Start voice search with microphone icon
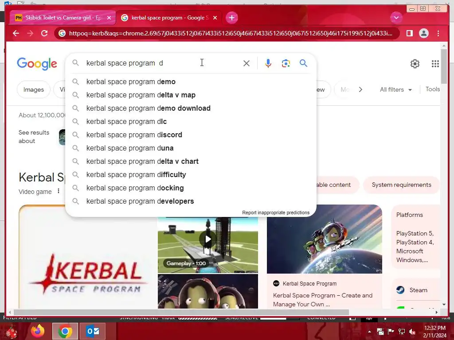The height and width of the screenshot is (340, 454). click(268, 63)
